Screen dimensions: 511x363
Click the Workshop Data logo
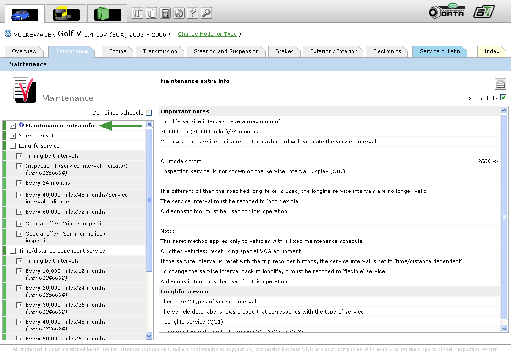pyautogui.click(x=447, y=11)
